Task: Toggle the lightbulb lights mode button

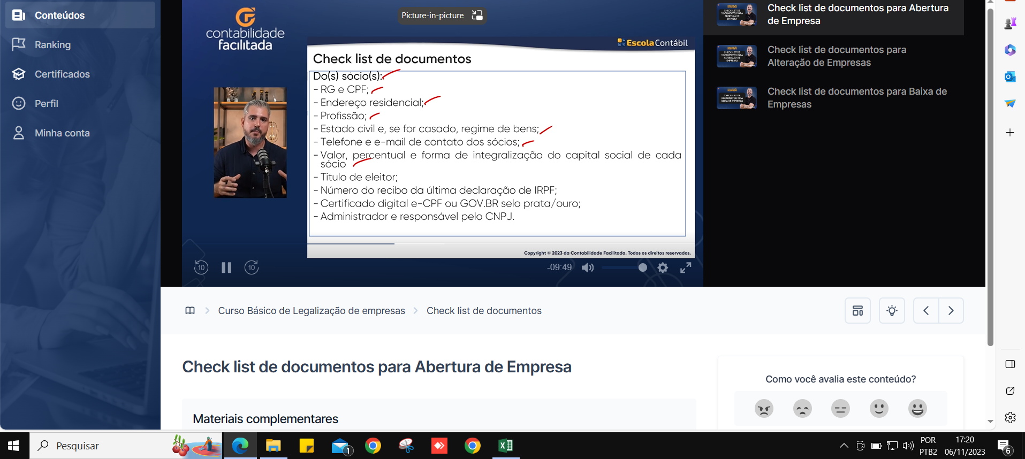Action: pyautogui.click(x=892, y=311)
